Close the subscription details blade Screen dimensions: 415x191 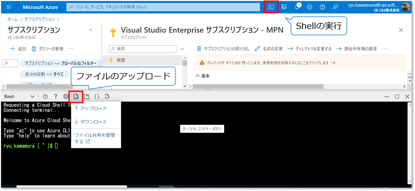401,30
